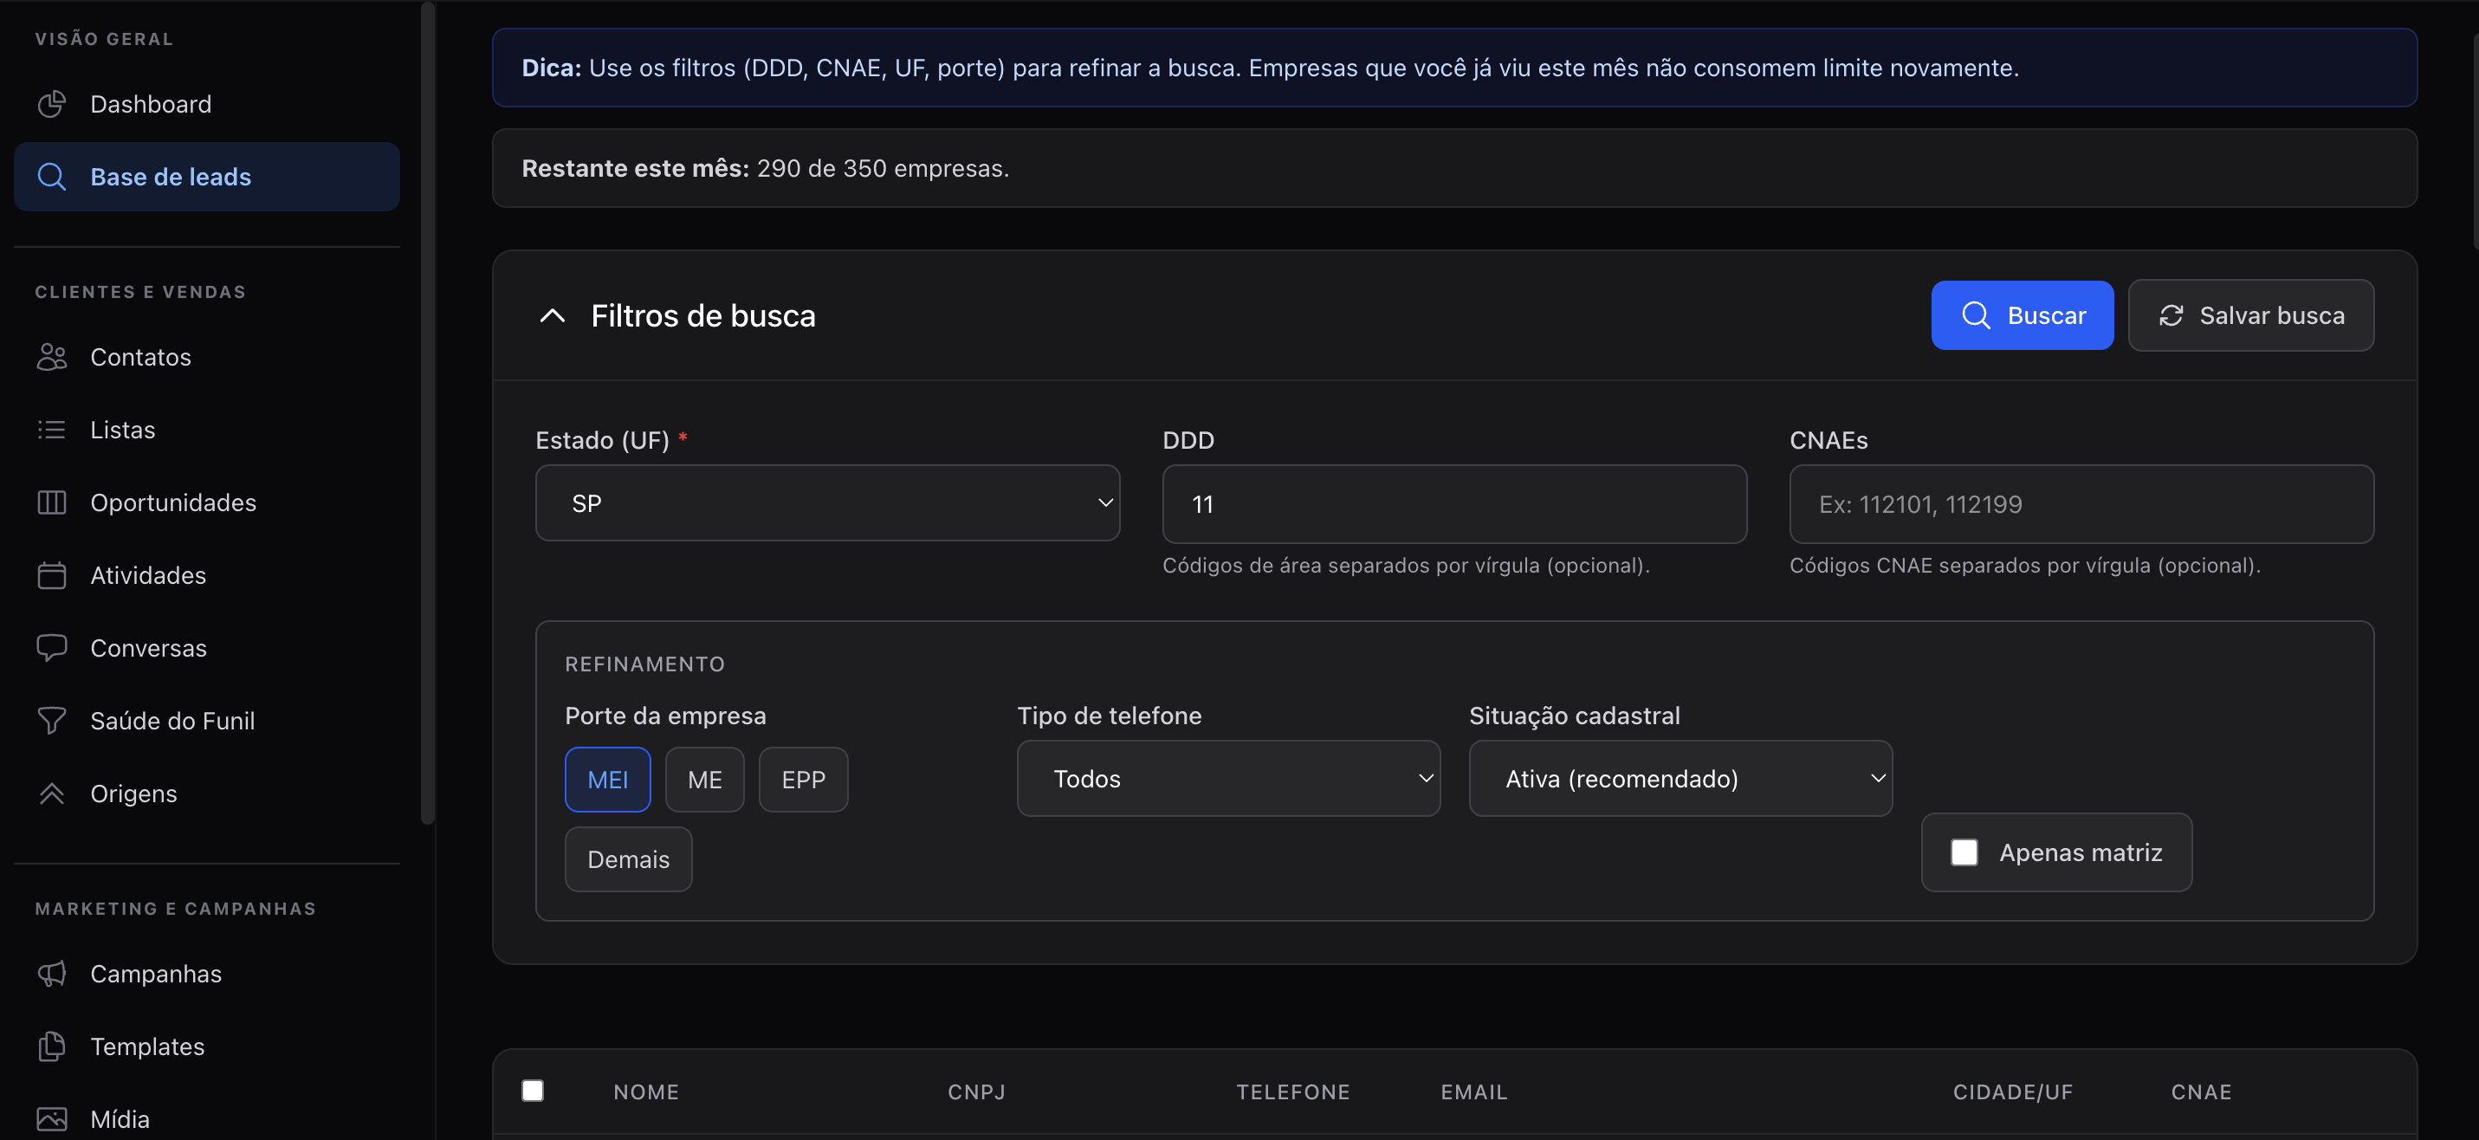The height and width of the screenshot is (1140, 2479).
Task: Open Atividades in the sidebar
Action: point(207,575)
